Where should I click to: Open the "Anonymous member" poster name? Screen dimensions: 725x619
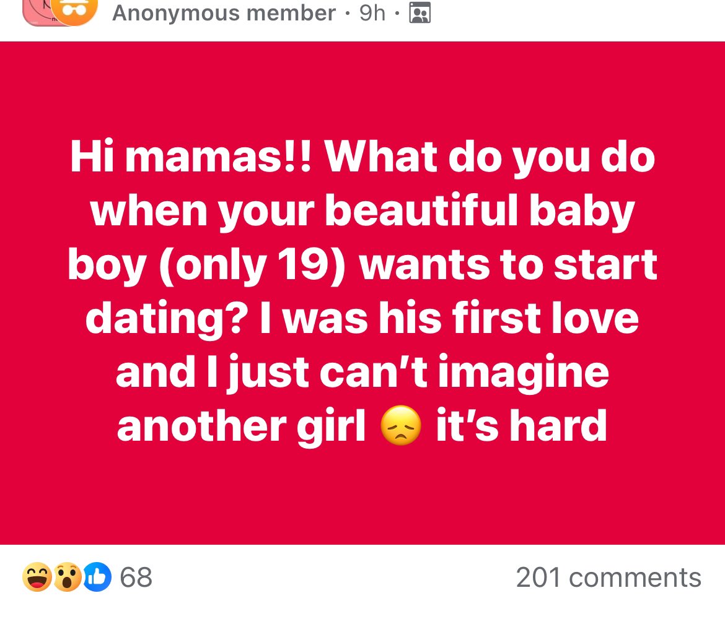[x=224, y=12]
